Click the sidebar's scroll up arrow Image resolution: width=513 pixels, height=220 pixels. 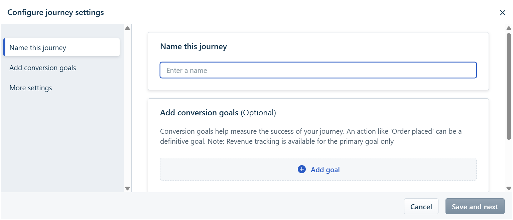127,28
